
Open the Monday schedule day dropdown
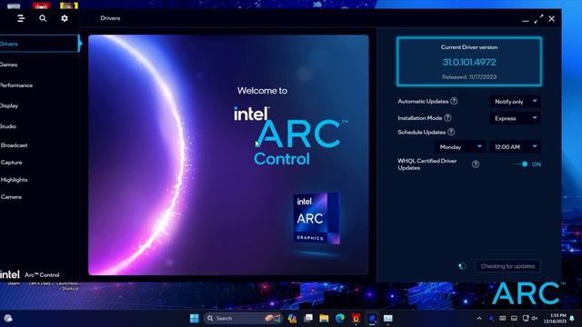pyautogui.click(x=460, y=147)
